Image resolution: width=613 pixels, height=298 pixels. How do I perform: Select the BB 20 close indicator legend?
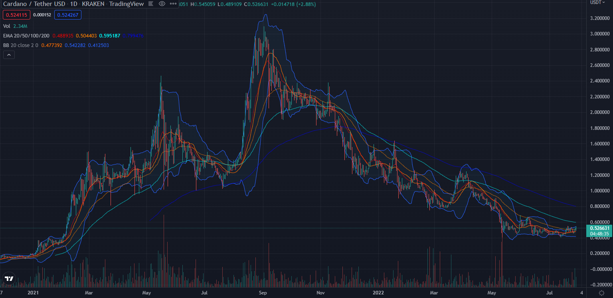(21, 45)
